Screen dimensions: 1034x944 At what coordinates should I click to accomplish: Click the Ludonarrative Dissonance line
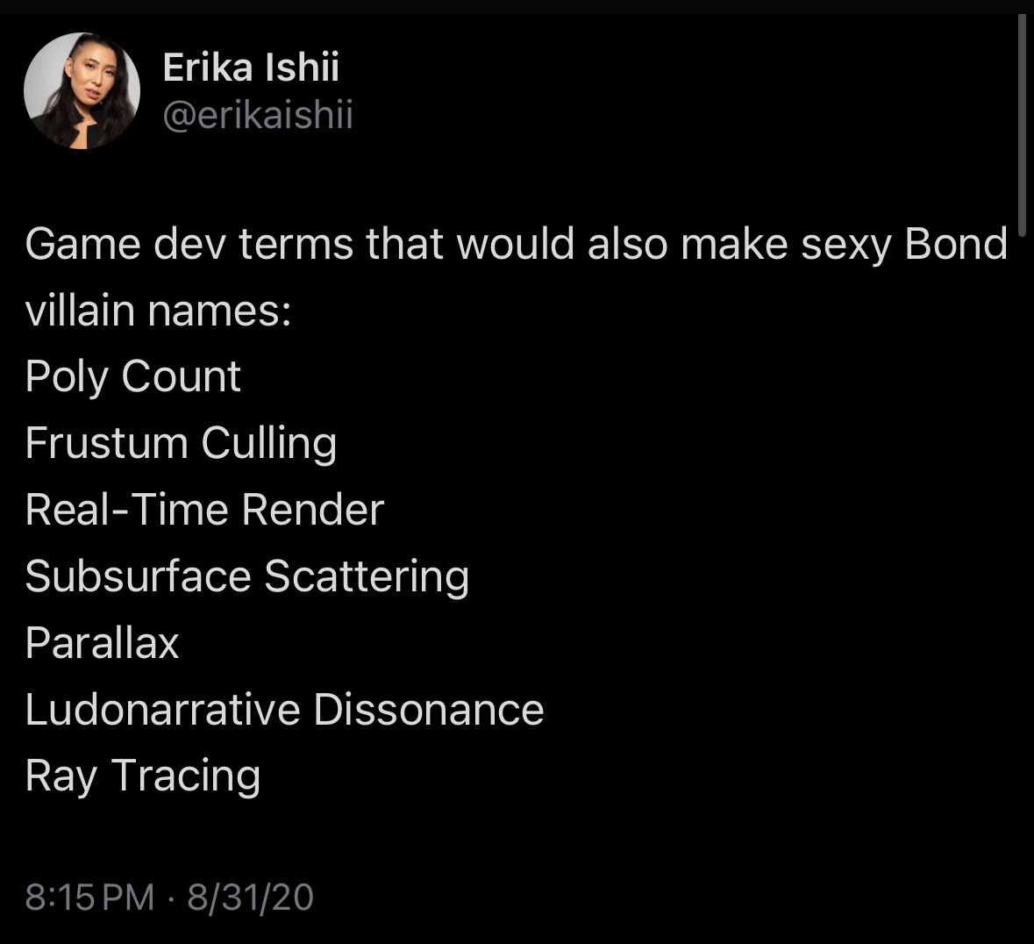tap(284, 710)
